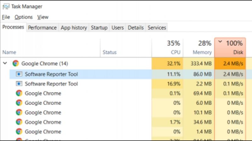
Task: Click Chrome icon in the 69.4 MB row
Action: pyautogui.click(x=19, y=93)
